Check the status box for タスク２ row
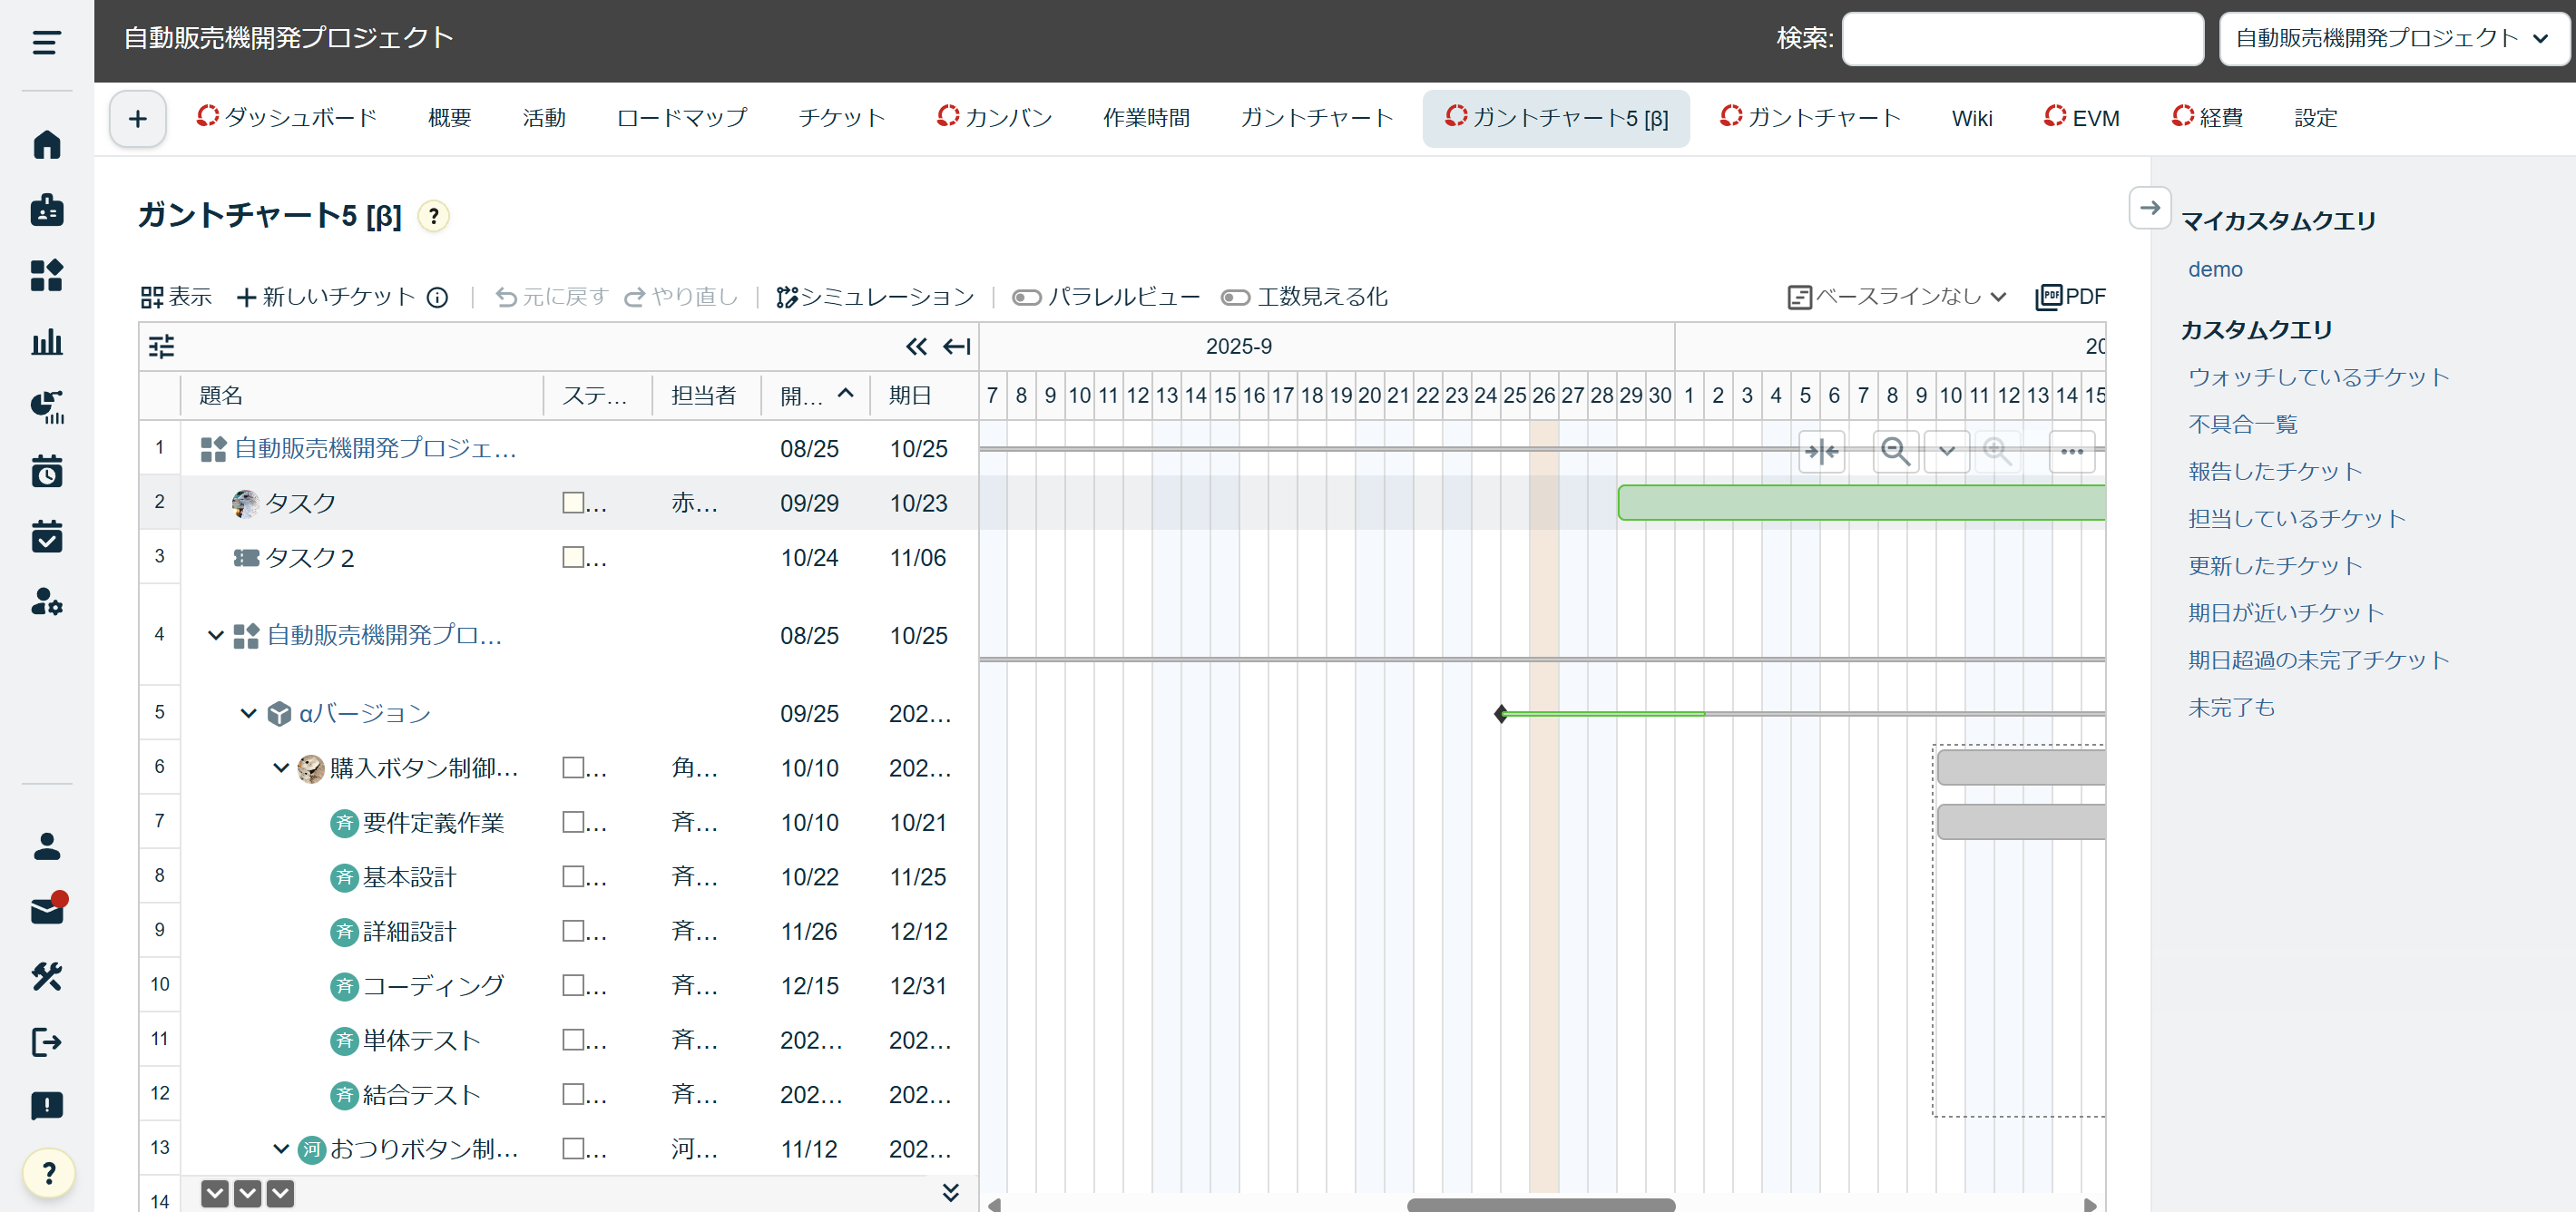The image size is (2576, 1212). pyautogui.click(x=573, y=557)
